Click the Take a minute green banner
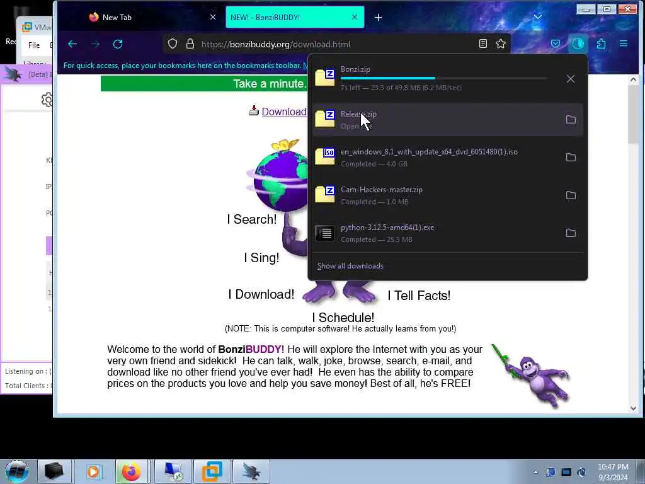The width and height of the screenshot is (645, 484). coord(204,84)
